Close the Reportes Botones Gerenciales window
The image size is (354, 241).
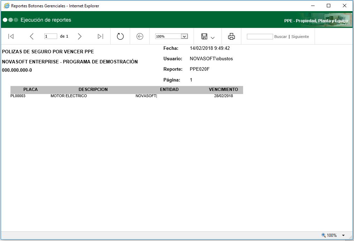(x=345, y=6)
